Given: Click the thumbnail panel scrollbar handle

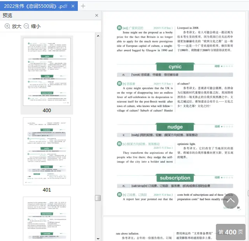Looking at the screenshot, I should (98, 198).
